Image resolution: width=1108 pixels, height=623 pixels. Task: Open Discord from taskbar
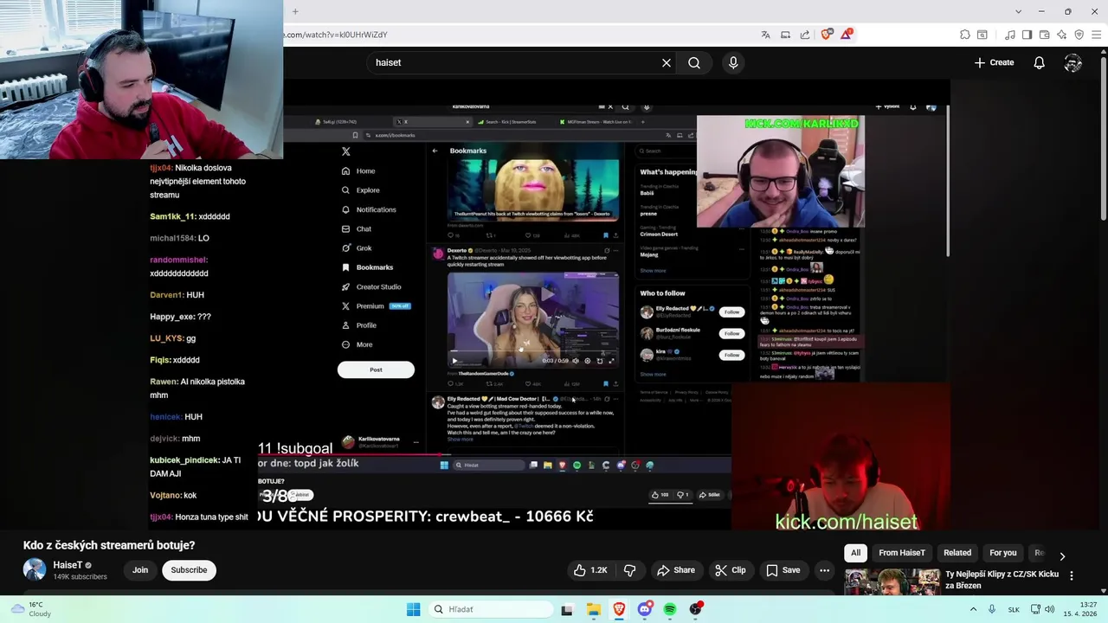click(x=645, y=609)
